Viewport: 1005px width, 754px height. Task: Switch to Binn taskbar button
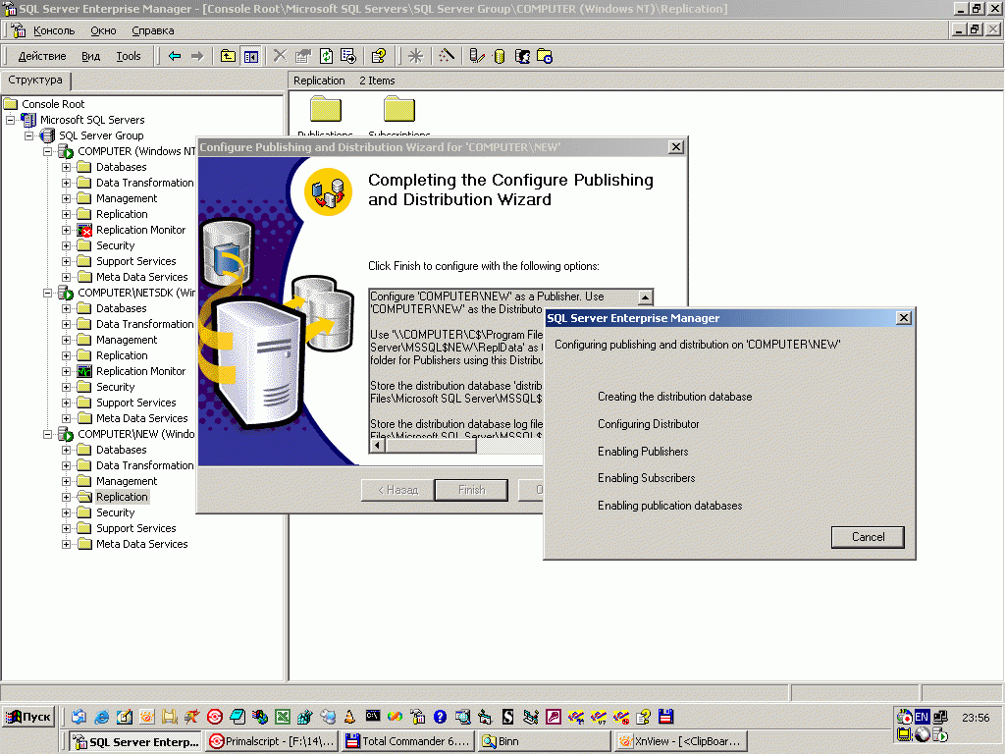(x=543, y=741)
